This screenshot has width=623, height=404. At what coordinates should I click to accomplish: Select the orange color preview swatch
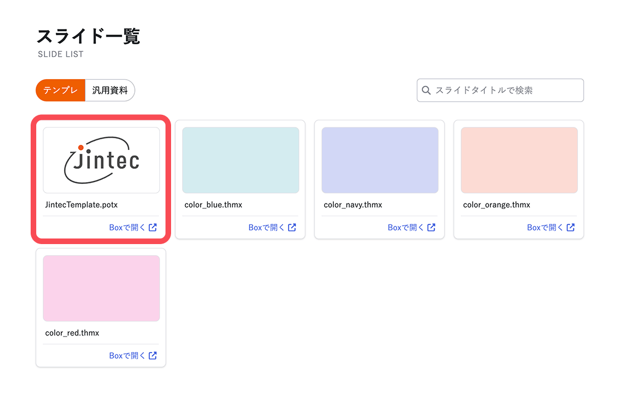(x=519, y=160)
